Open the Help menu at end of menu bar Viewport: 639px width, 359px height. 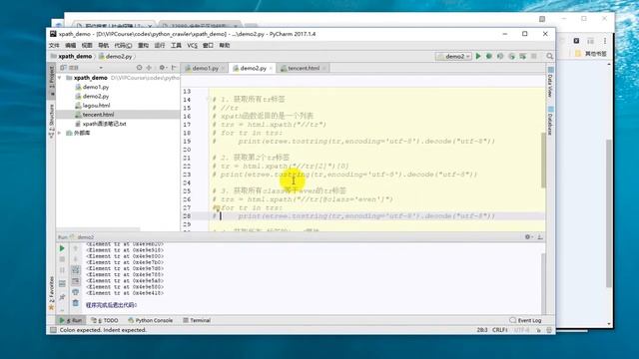point(225,45)
